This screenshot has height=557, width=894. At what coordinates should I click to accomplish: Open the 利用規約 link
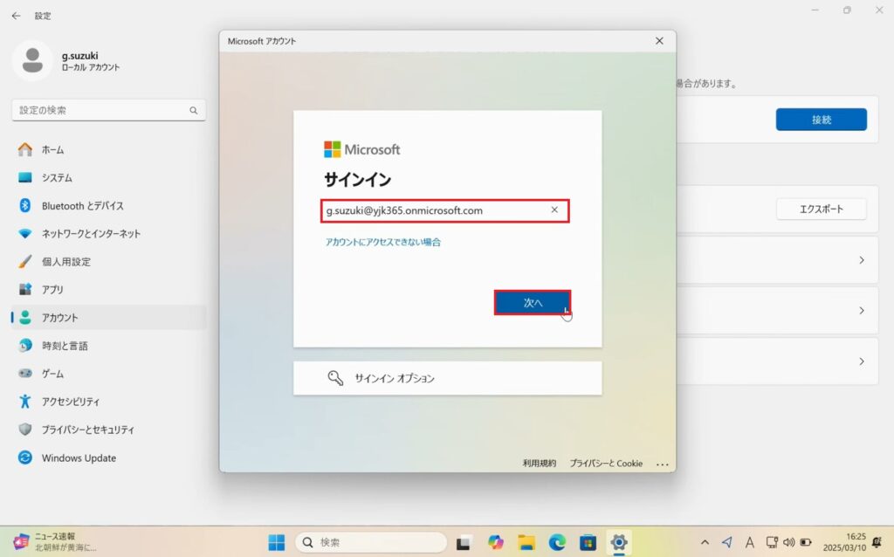540,464
